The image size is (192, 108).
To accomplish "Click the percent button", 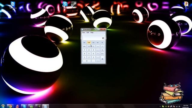I will pyautogui.click(x=102, y=50).
